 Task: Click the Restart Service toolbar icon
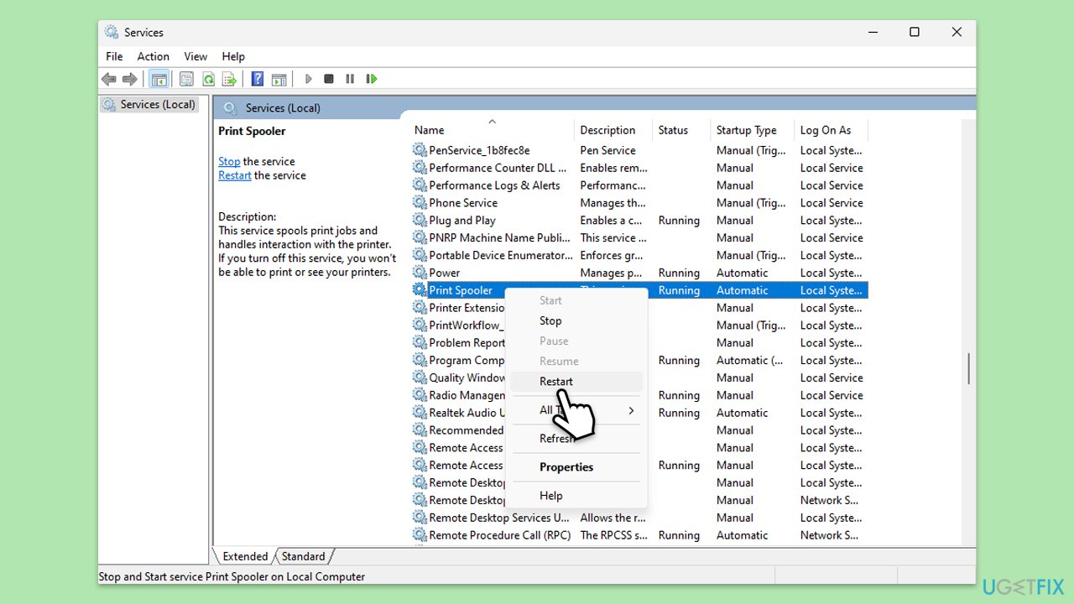tap(372, 79)
